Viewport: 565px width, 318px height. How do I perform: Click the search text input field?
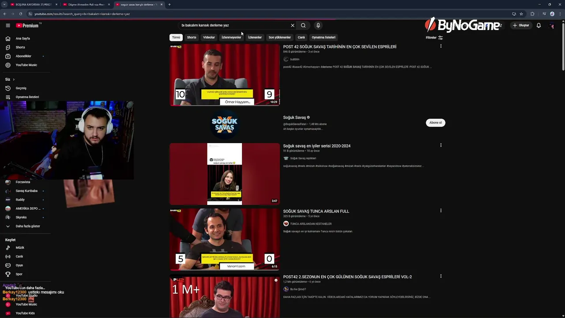(234, 25)
